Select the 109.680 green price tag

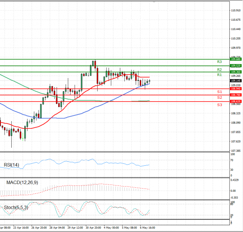tap(236, 59)
